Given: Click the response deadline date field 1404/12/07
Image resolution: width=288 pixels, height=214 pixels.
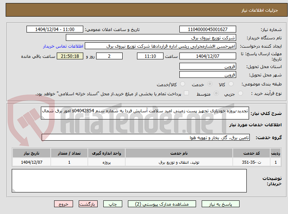Looking at the screenshot, I should [207, 56].
